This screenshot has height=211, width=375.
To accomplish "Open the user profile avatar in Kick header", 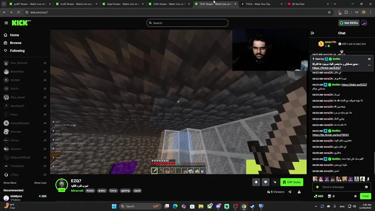I will pos(364,23).
